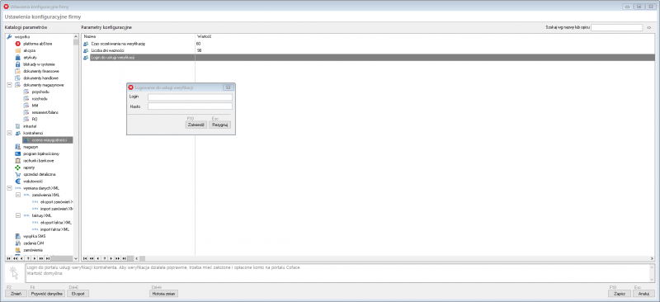Select the magazyn catalog icon
Image resolution: width=660 pixels, height=302 pixels.
[x=17, y=147]
